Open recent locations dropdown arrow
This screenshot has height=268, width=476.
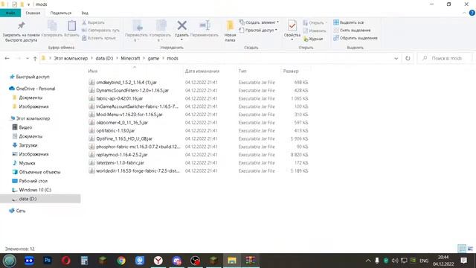pyautogui.click(x=28, y=58)
